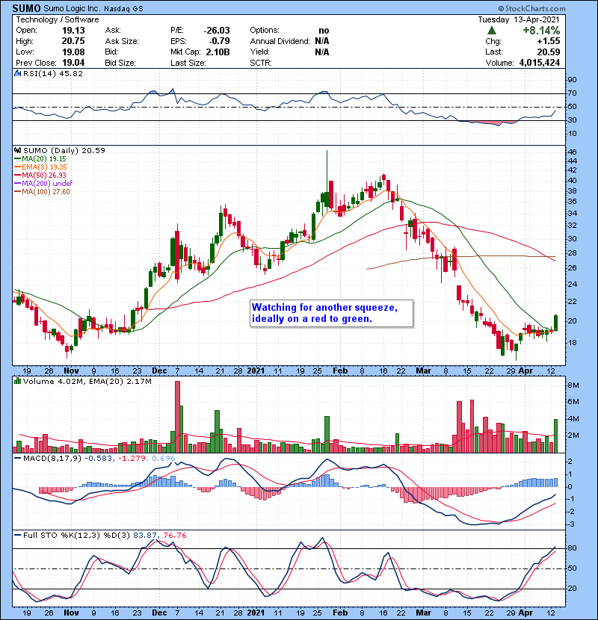Click the Mkt Cap value 2.10B
Viewport: 598px width, 620px height.
tap(218, 52)
